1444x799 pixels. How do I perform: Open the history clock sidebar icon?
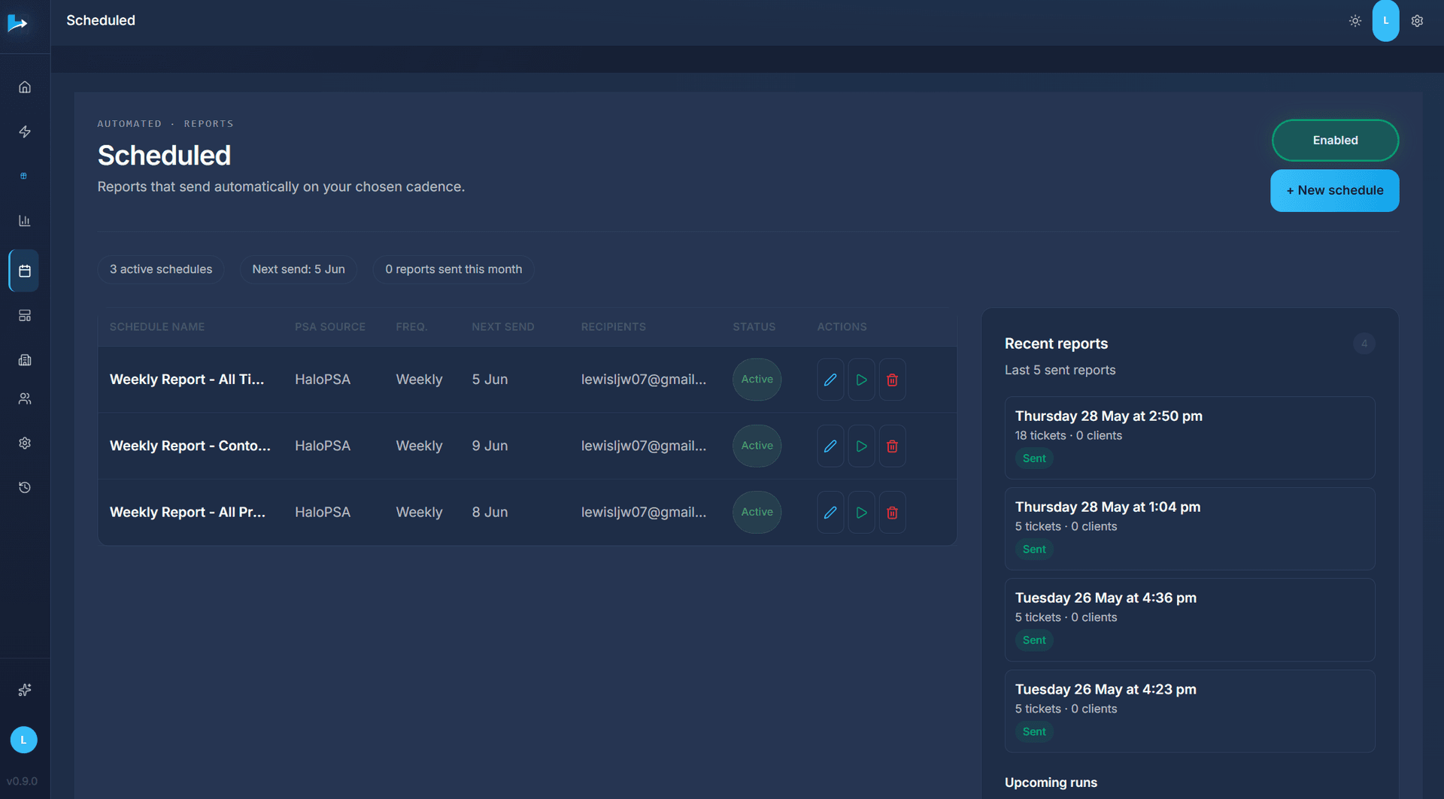[25, 487]
